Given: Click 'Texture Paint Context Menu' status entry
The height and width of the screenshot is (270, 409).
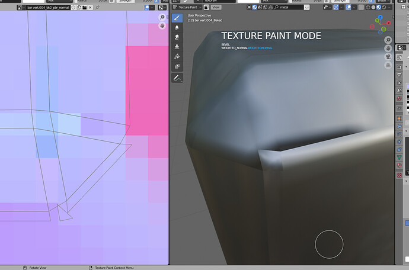Looking at the screenshot, I should 114,268.
